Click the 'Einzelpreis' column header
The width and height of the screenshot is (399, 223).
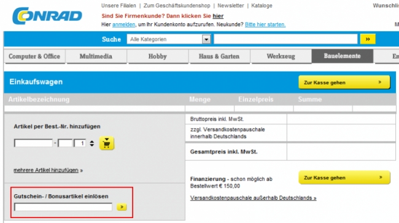click(256, 99)
